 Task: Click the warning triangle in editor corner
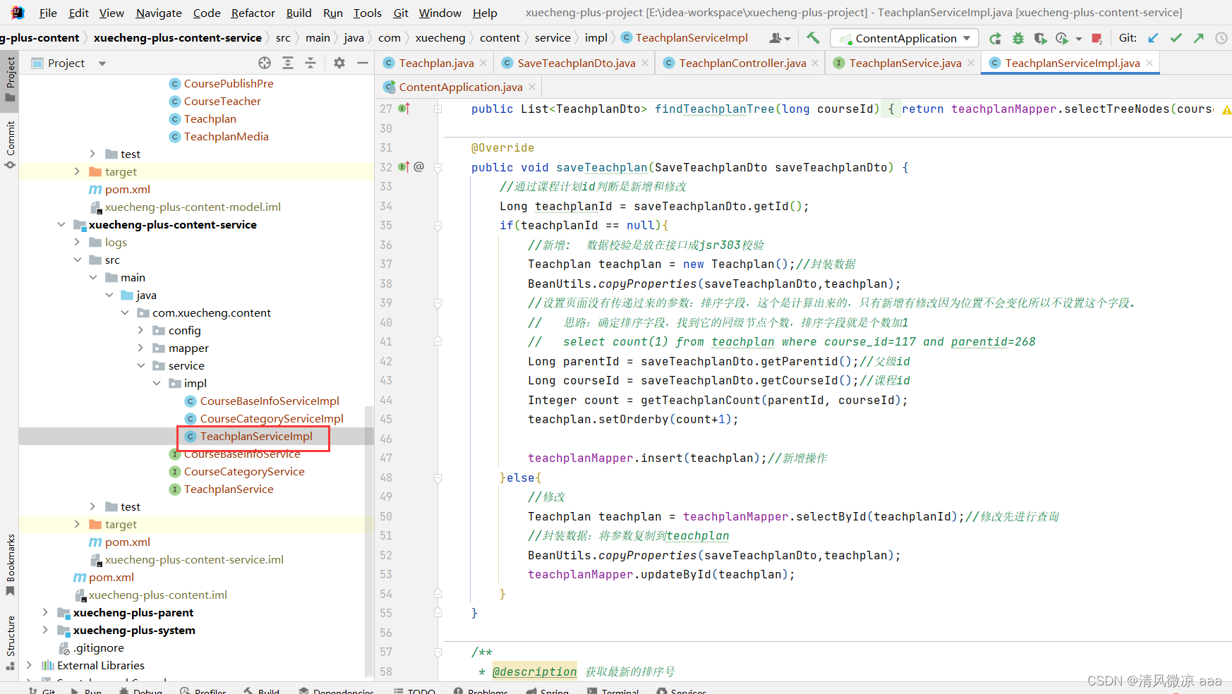click(x=1226, y=110)
